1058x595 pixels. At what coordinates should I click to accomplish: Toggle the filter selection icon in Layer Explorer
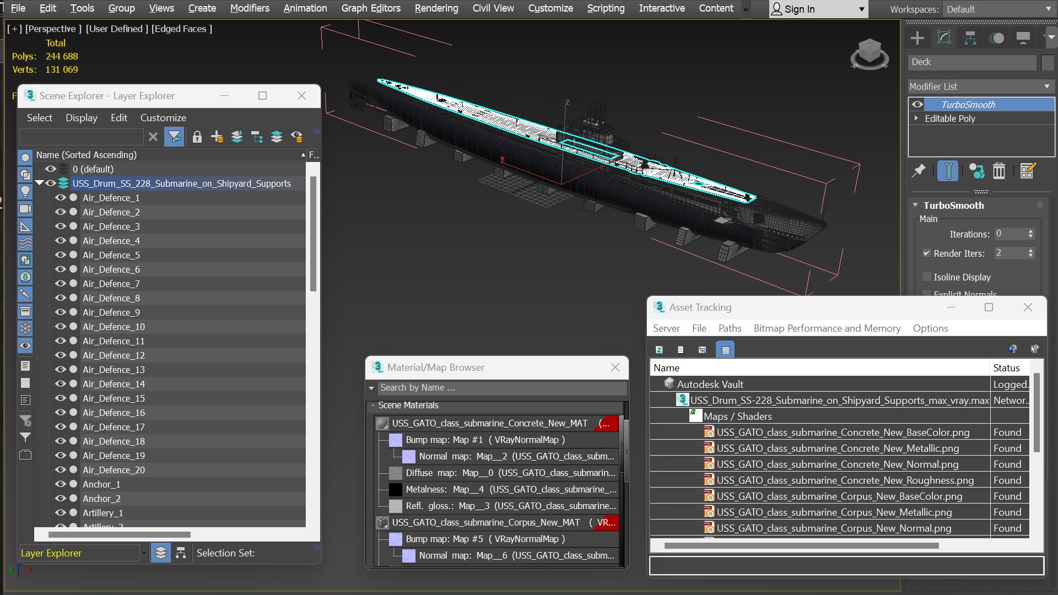click(x=174, y=137)
